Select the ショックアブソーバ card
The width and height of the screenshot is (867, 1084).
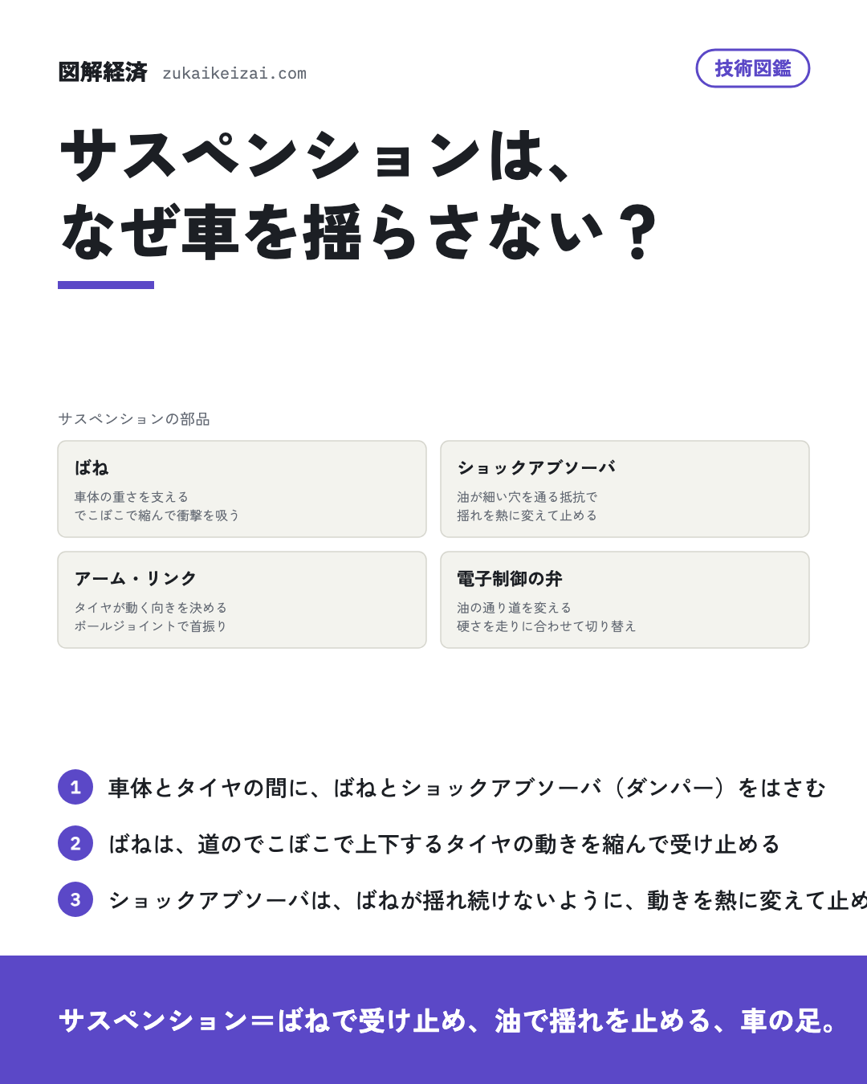tap(625, 489)
